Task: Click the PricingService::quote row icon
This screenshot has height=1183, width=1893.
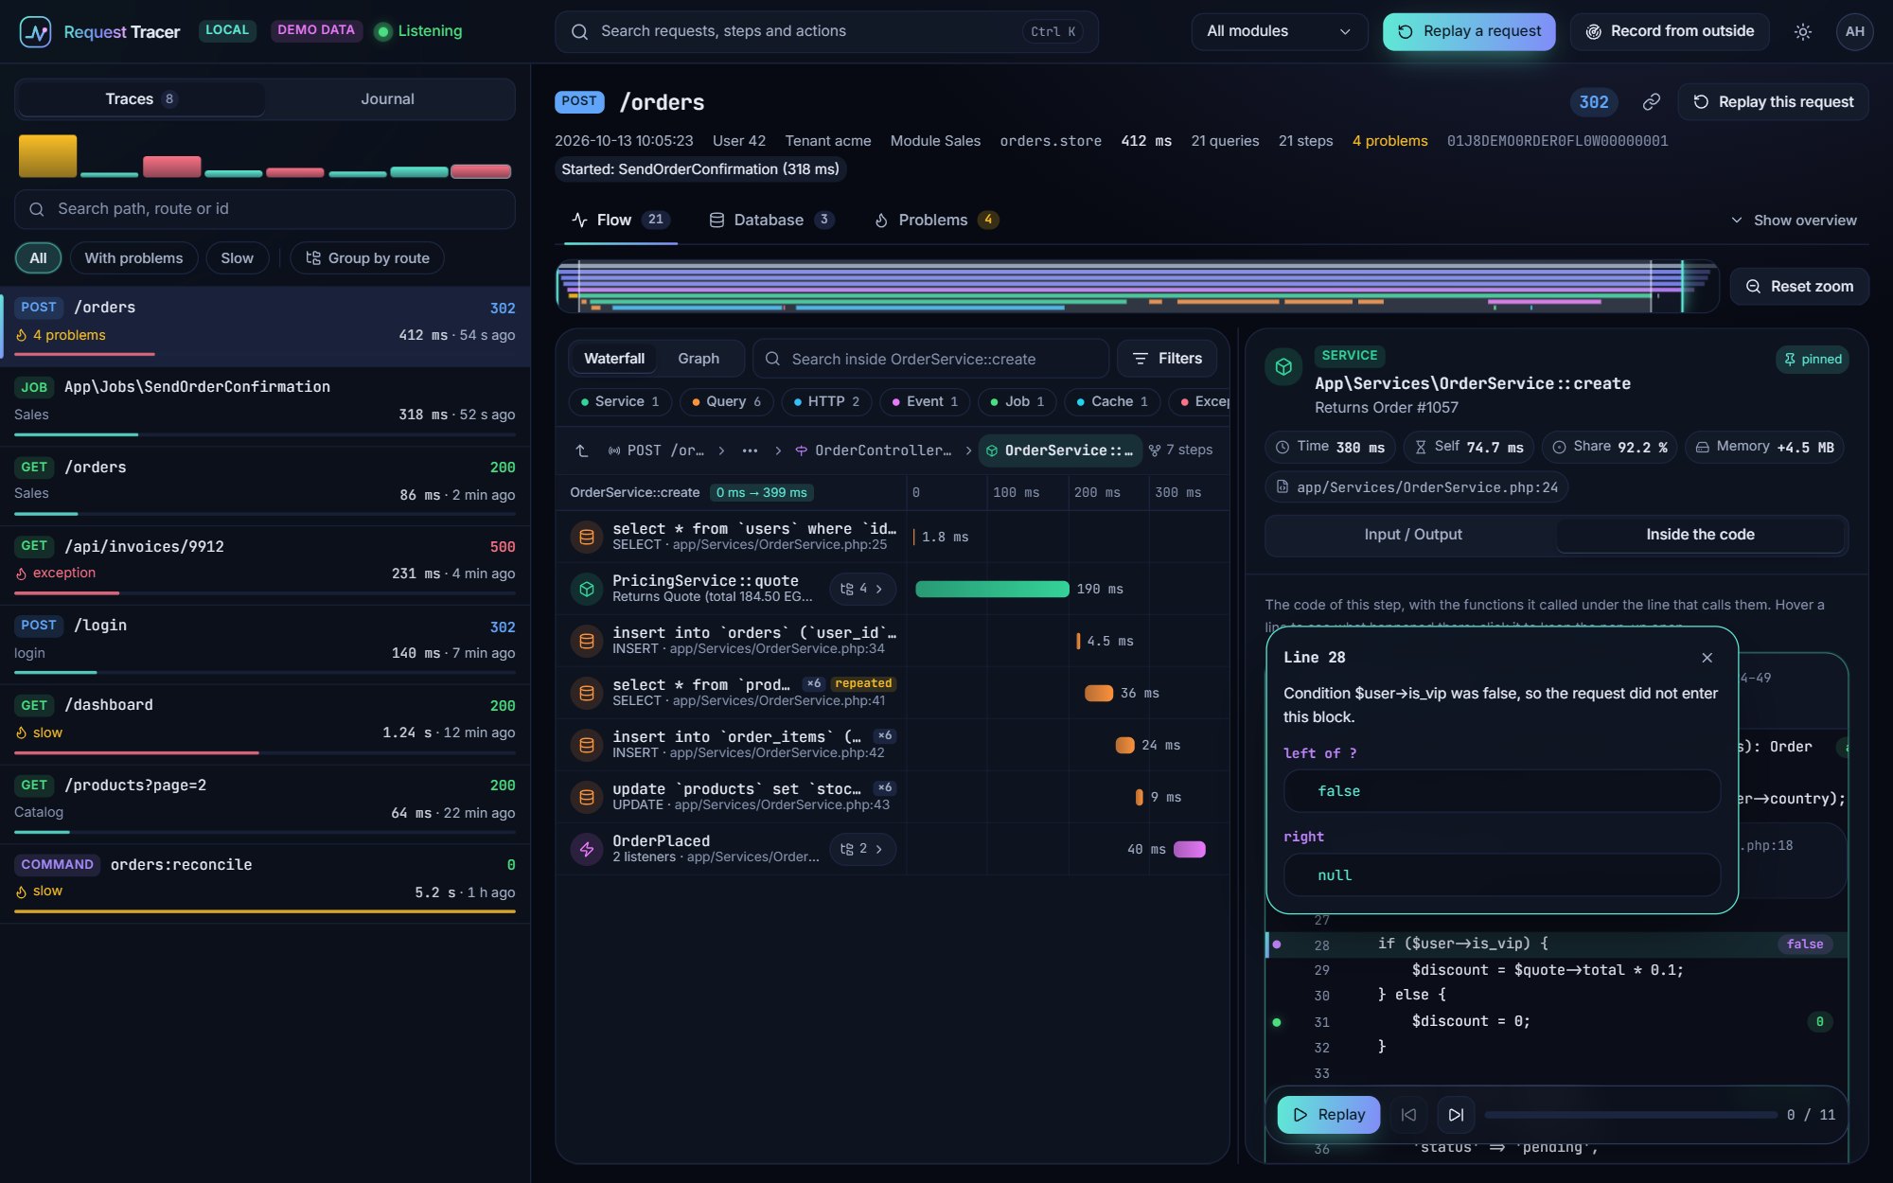Action: point(587,589)
